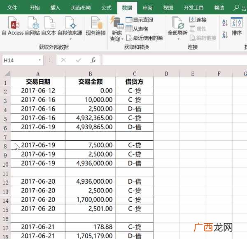Viewport: 247px width, 239px height.
Task: Click C-贷 cell in row 14
Action: [135, 199]
